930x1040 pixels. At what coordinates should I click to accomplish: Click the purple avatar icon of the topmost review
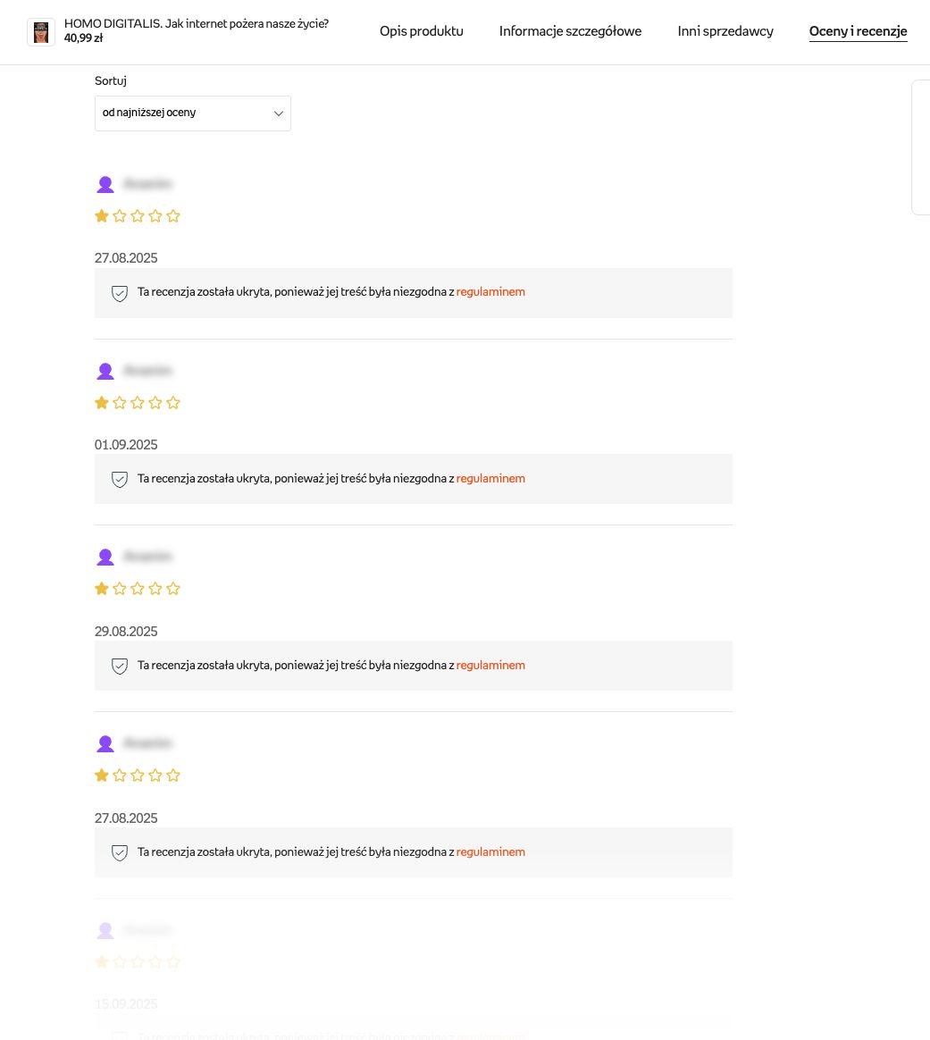tap(105, 184)
